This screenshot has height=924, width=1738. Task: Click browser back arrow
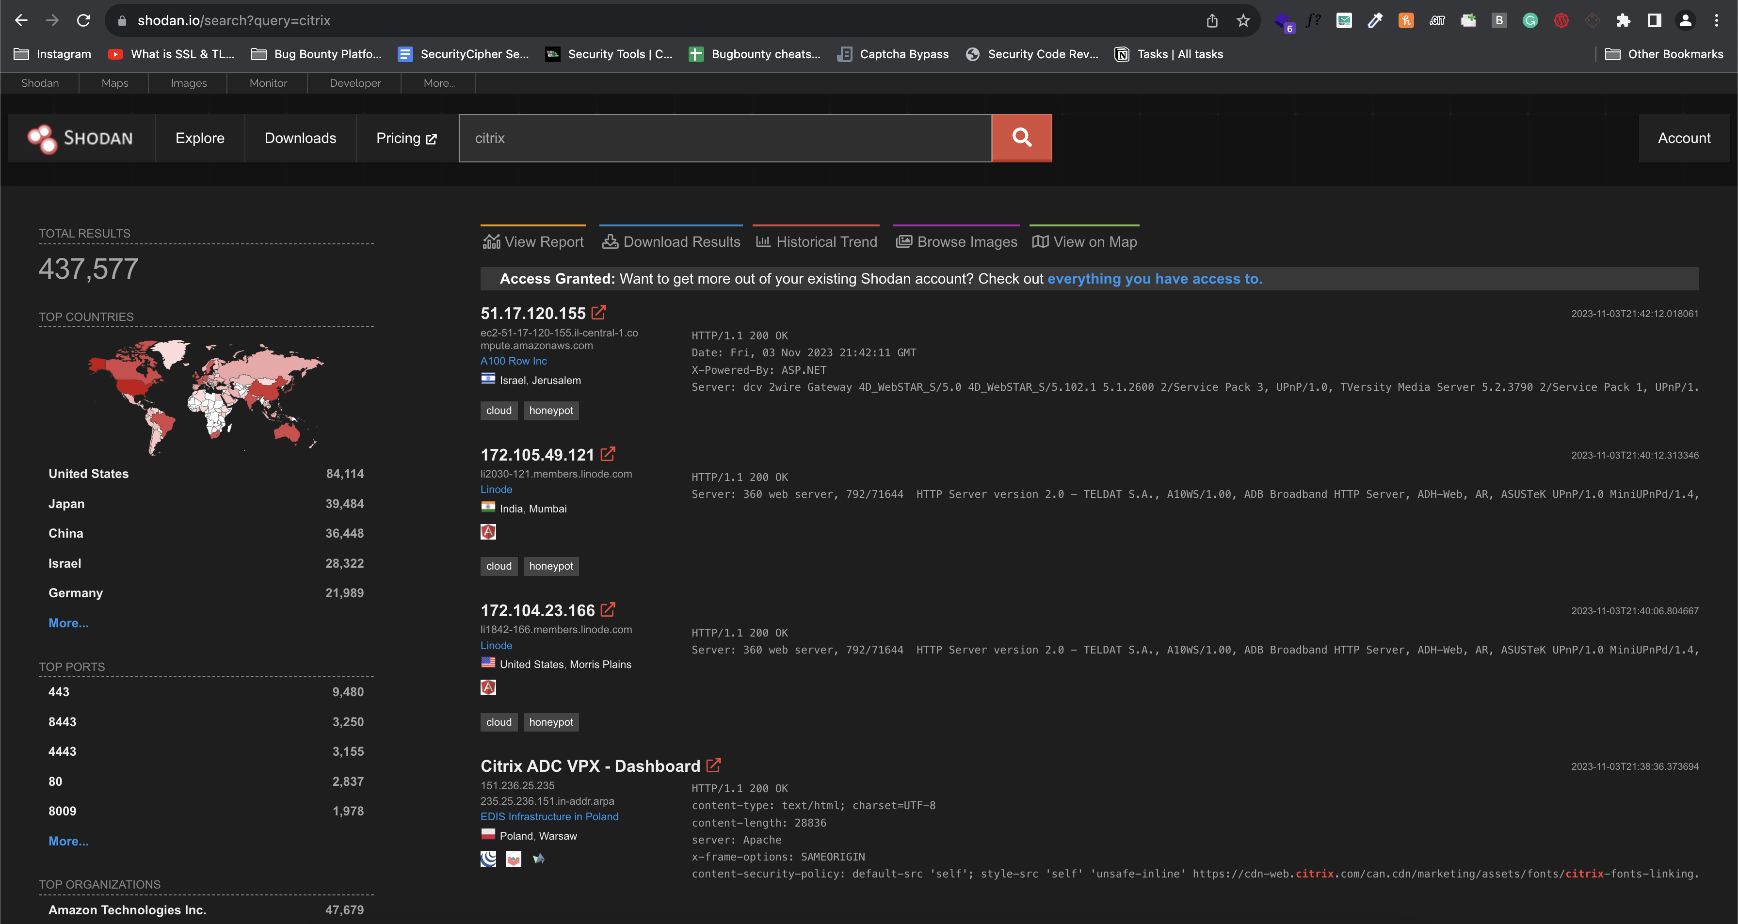(21, 20)
